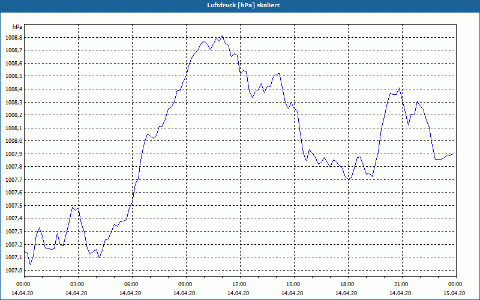This screenshot has height=300, width=480.
Task: Pick the y-axis value 1007,6
Action: 13,193
